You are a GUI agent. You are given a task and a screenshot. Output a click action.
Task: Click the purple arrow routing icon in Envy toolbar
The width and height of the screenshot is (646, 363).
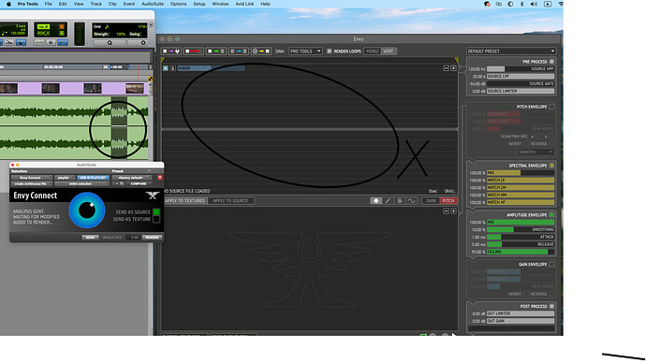tap(171, 51)
